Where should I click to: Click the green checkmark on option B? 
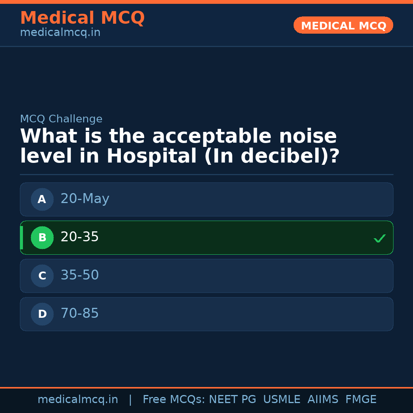coord(379,238)
